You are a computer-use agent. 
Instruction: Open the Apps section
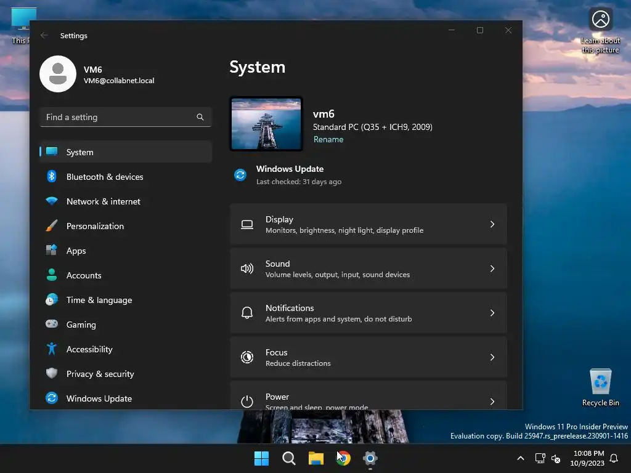pos(126,251)
